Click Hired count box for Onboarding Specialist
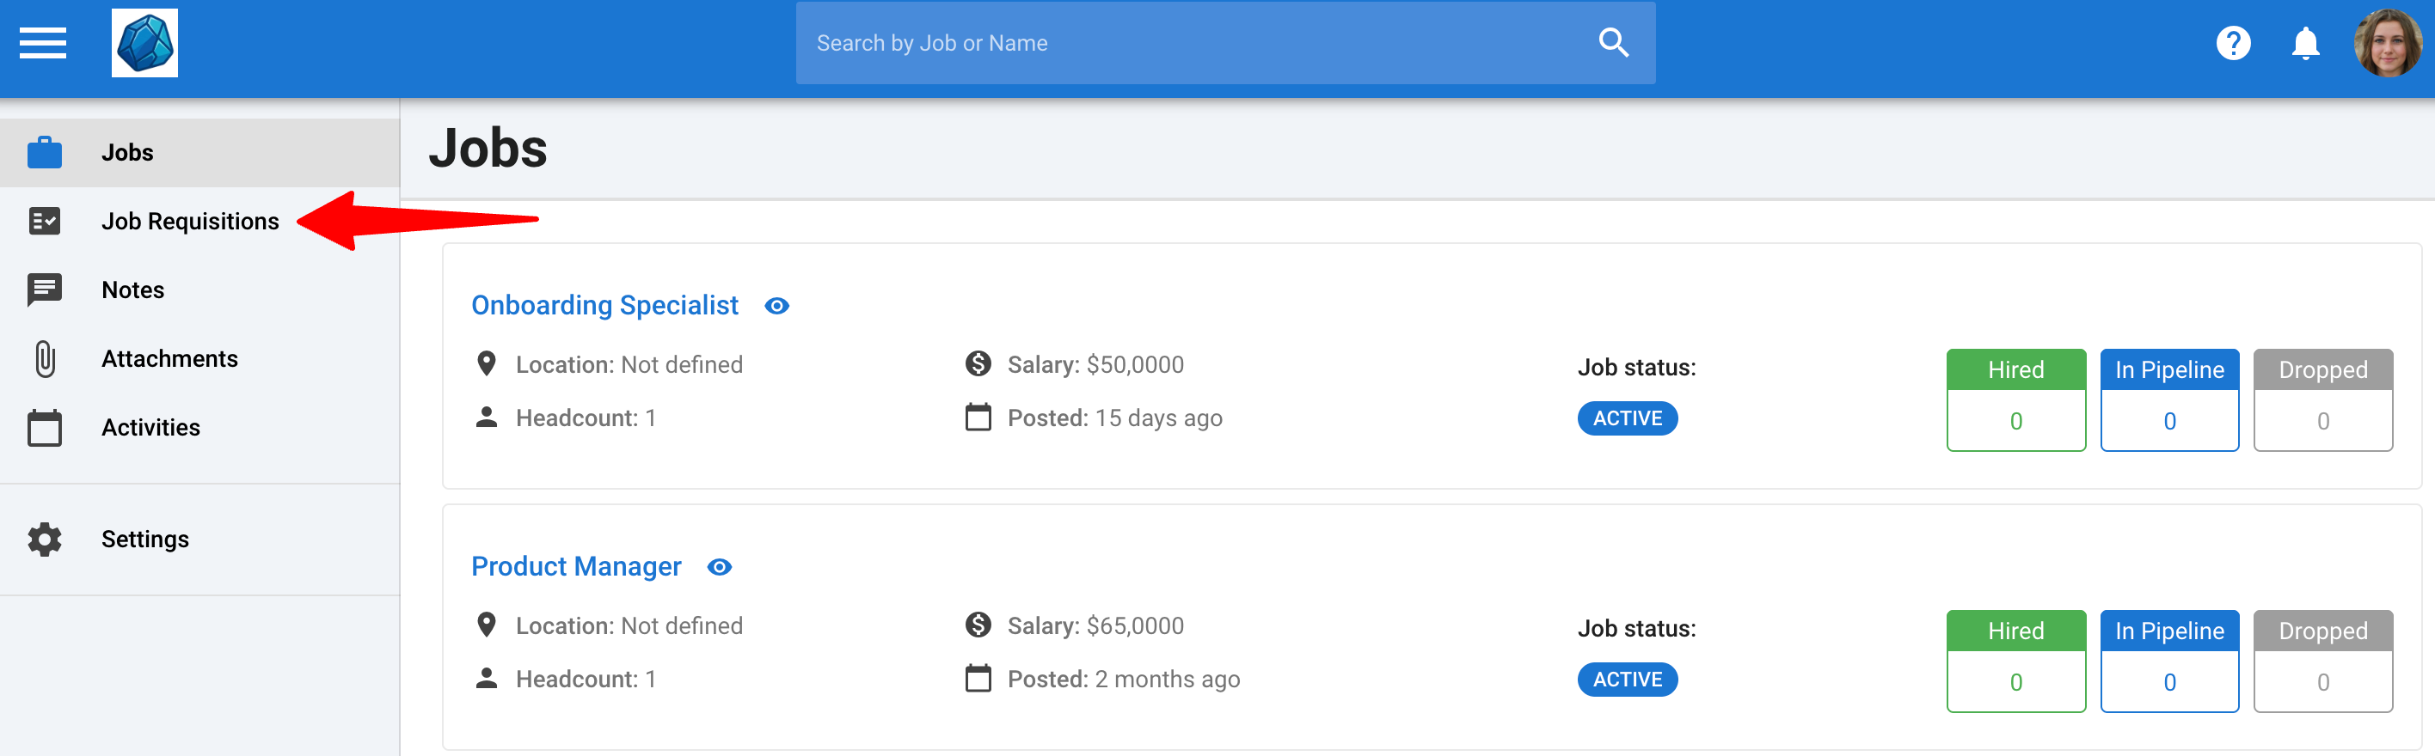 [2015, 400]
